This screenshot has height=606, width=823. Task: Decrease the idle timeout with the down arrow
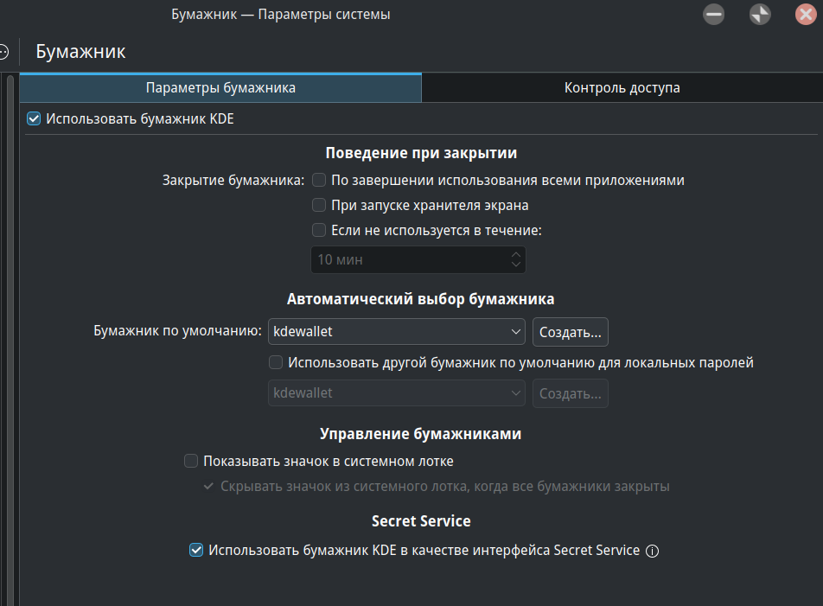pyautogui.click(x=516, y=265)
